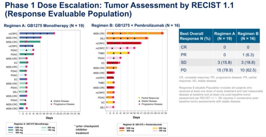
Task: Select the footnote beginning "Response Evaluable Population includes"
Action: 221,95
